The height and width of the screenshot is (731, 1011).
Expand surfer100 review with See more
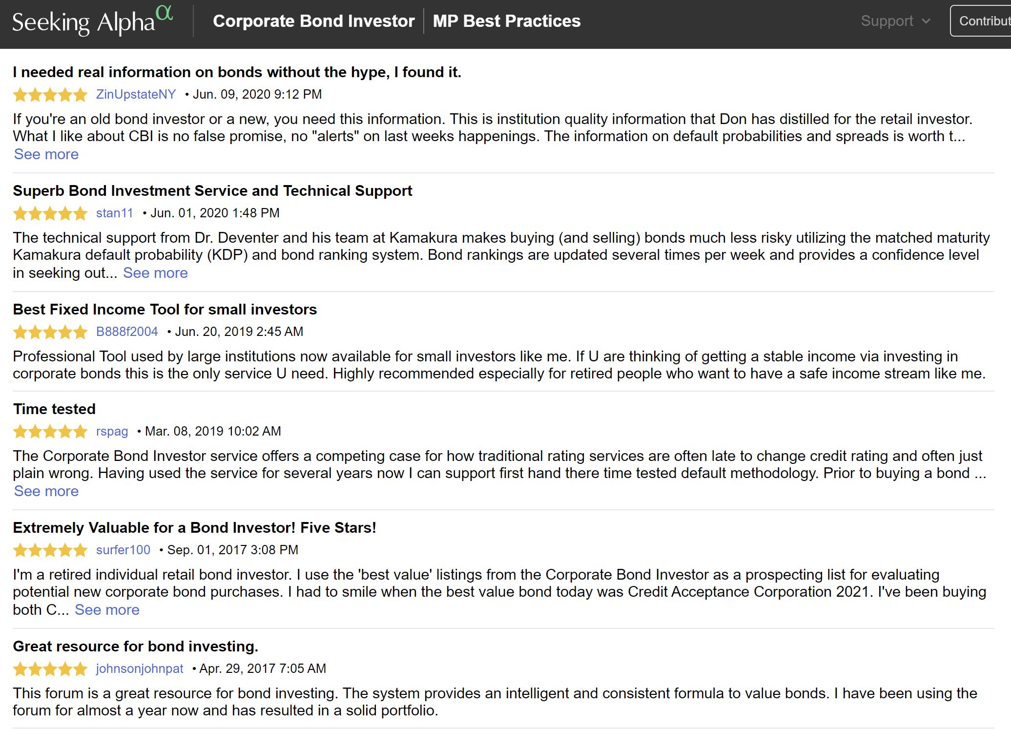coord(107,610)
